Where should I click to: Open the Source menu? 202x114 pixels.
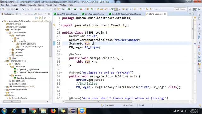click(x=14, y=5)
